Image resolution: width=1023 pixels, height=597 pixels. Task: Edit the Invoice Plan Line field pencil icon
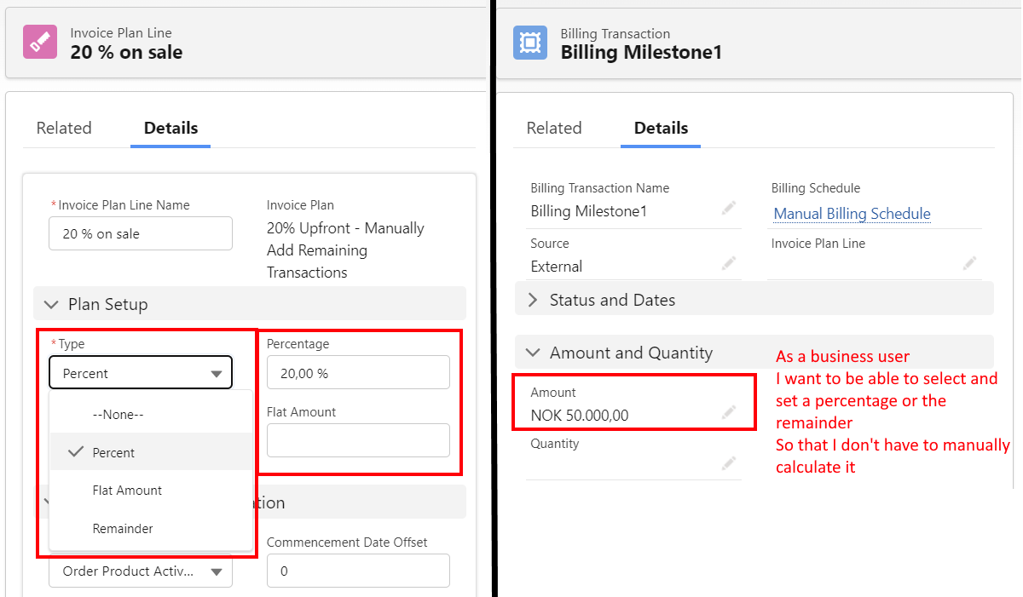pyautogui.click(x=970, y=265)
